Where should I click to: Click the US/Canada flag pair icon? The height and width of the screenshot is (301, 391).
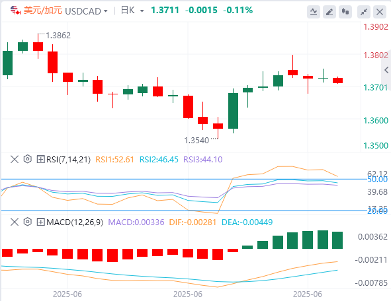tap(15, 11)
